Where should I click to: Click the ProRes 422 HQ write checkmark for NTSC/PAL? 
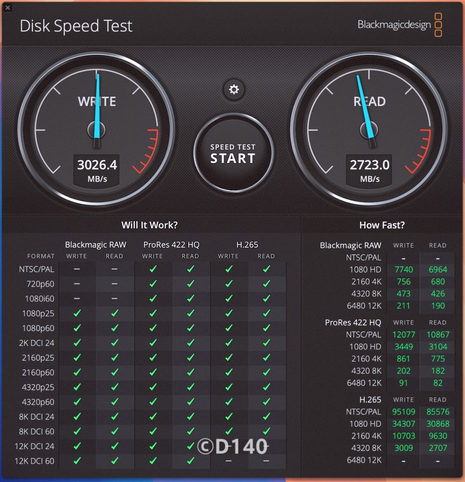tap(153, 269)
